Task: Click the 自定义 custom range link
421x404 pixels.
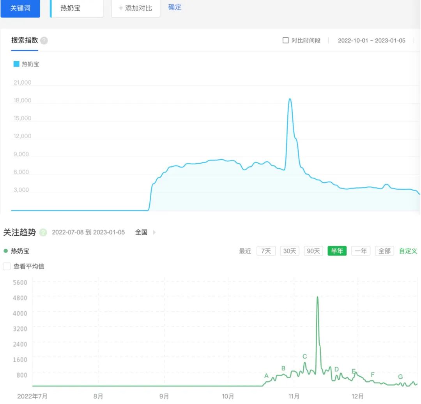Action: pyautogui.click(x=408, y=251)
